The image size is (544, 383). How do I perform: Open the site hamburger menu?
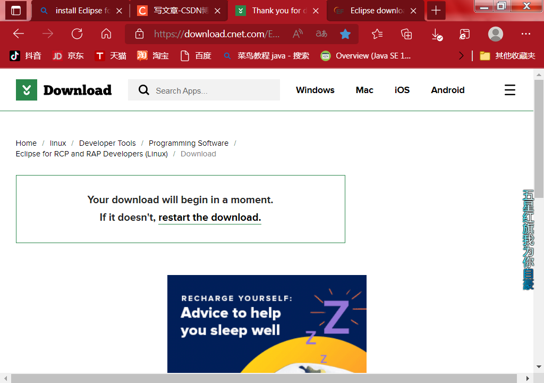point(509,90)
